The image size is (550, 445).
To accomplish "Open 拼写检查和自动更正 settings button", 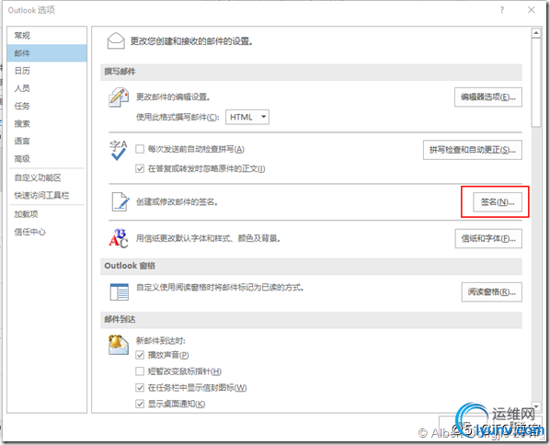I will click(x=472, y=150).
